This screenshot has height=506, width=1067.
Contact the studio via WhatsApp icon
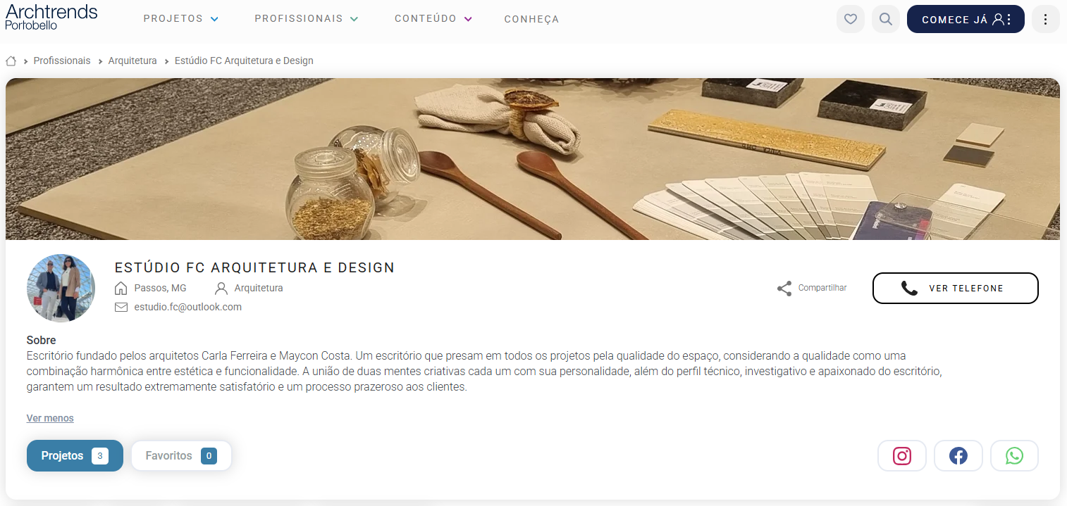point(1014,456)
